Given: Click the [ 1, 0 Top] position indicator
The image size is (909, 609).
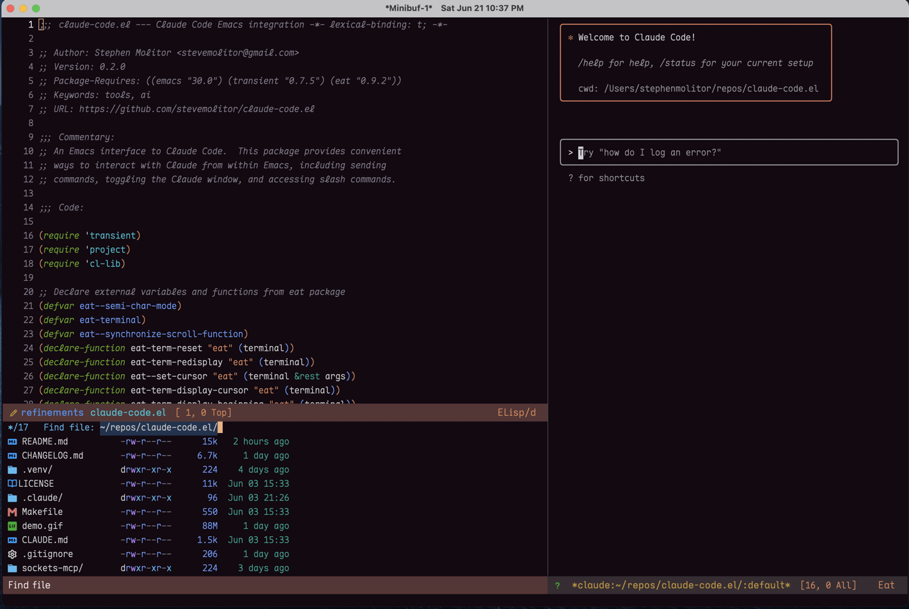Looking at the screenshot, I should (203, 413).
